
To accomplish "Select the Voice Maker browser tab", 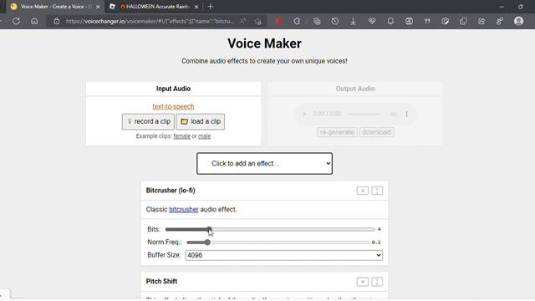I will (x=54, y=7).
